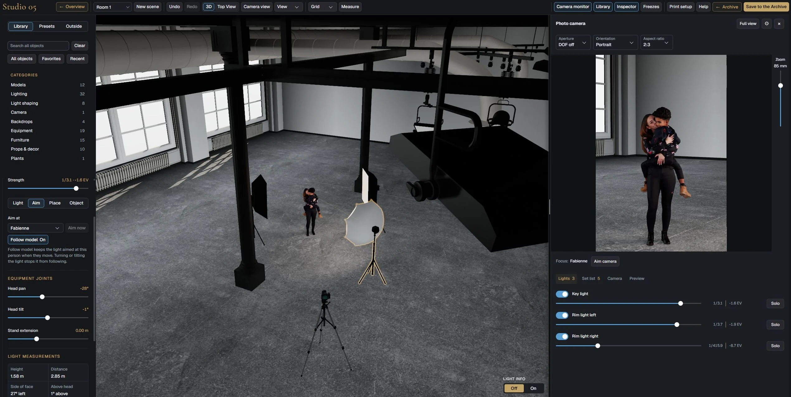The image size is (791, 397).
Task: Turn off Follow model
Action: 28,240
